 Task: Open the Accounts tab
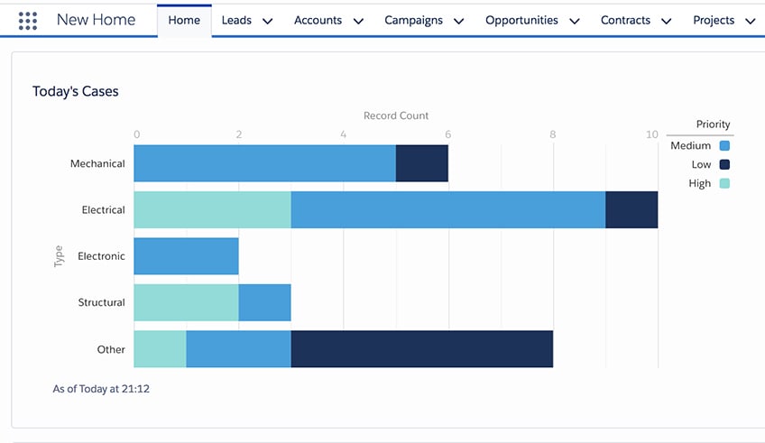tap(318, 20)
